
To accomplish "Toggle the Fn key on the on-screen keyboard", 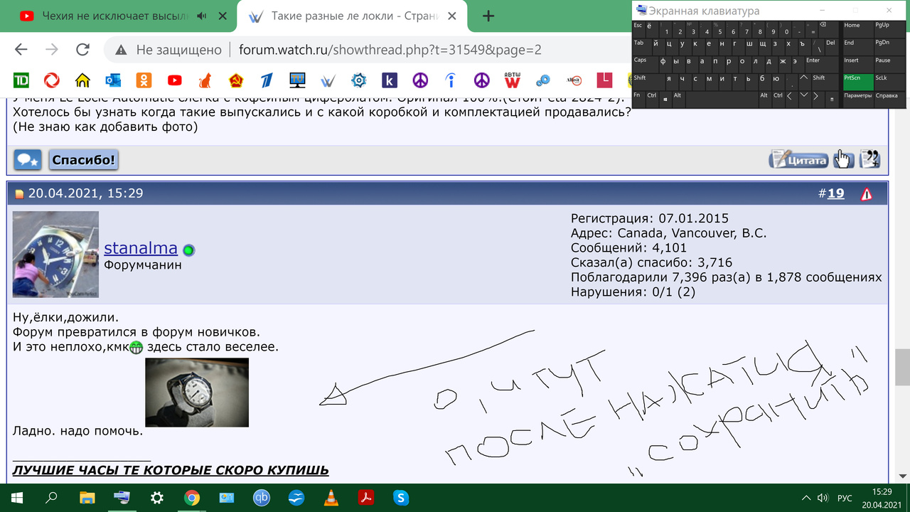I will (638, 95).
